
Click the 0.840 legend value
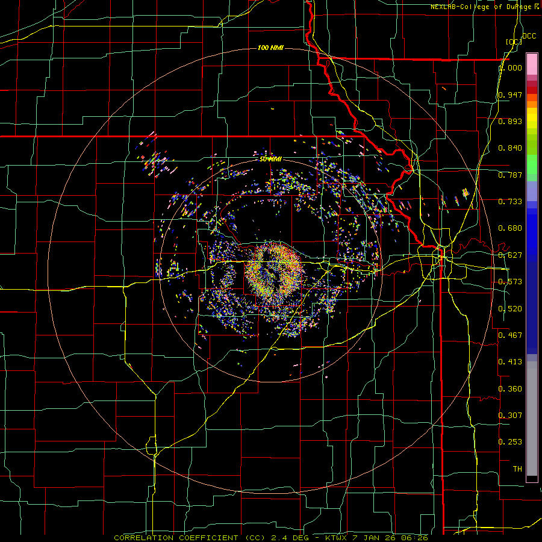[x=510, y=148]
